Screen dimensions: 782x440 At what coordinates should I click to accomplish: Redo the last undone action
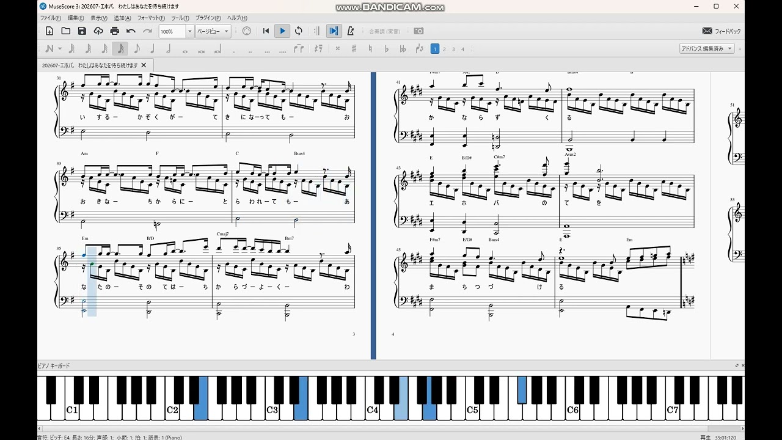[147, 31]
